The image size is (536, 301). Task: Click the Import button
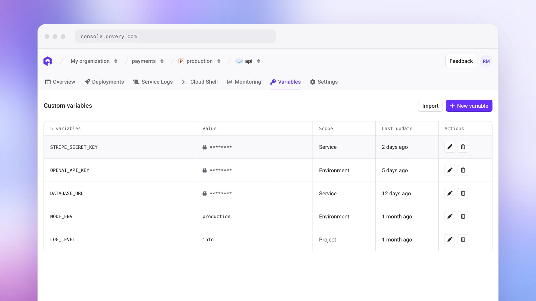430,106
